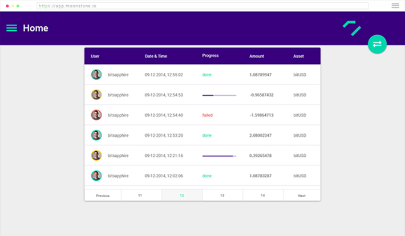
Task: Click the avatar in the 12:53:20 row
Action: coord(96,135)
